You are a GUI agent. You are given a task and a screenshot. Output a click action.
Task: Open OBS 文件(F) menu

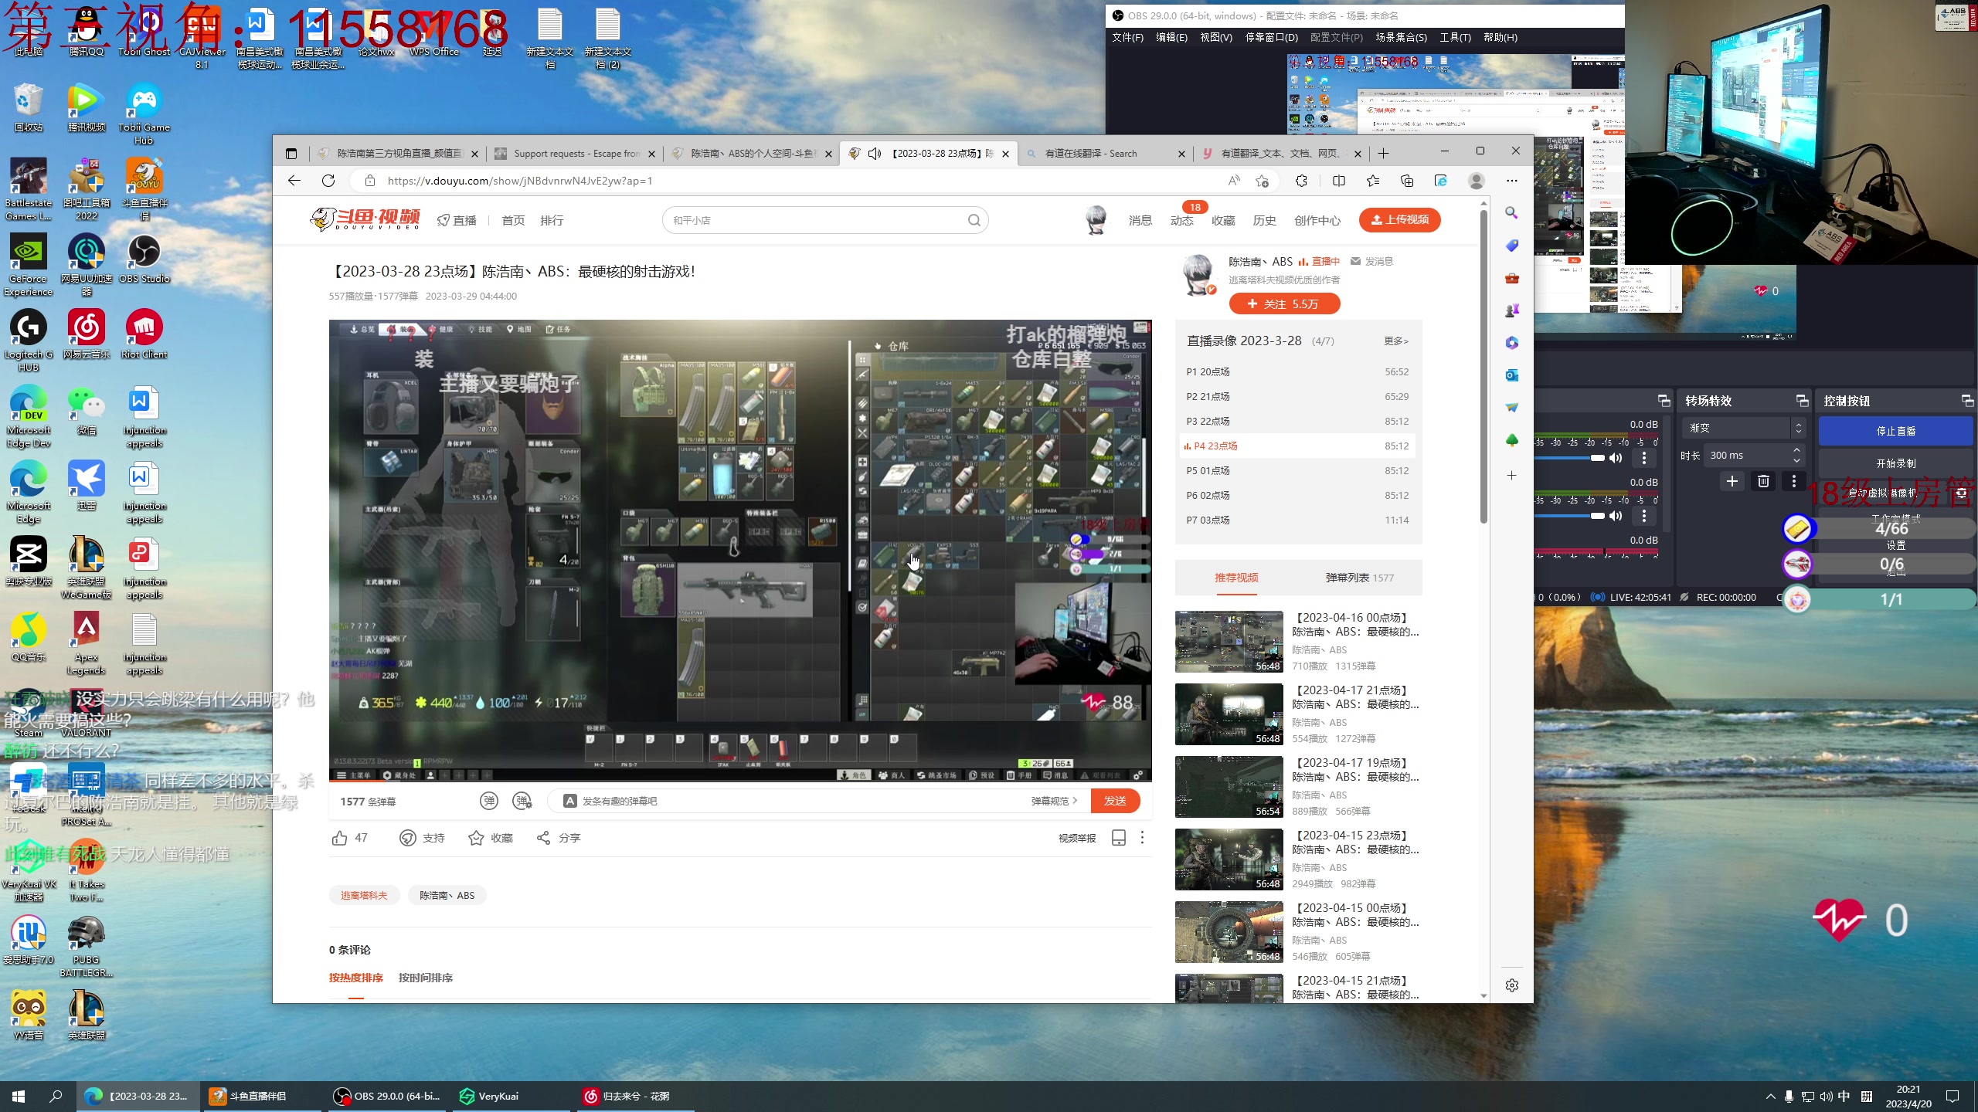[1127, 37]
